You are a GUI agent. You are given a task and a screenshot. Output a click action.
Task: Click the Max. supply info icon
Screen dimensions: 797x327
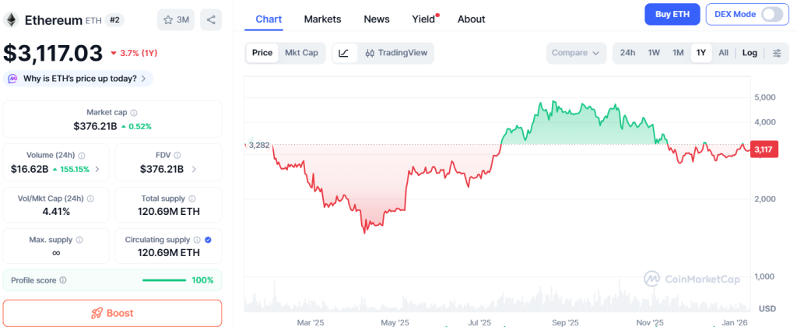pos(79,240)
